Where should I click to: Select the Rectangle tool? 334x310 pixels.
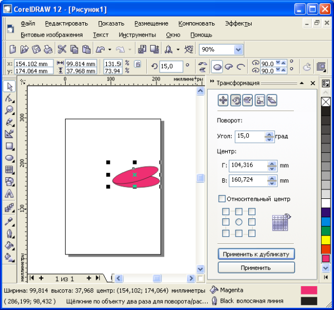[x=9, y=146]
